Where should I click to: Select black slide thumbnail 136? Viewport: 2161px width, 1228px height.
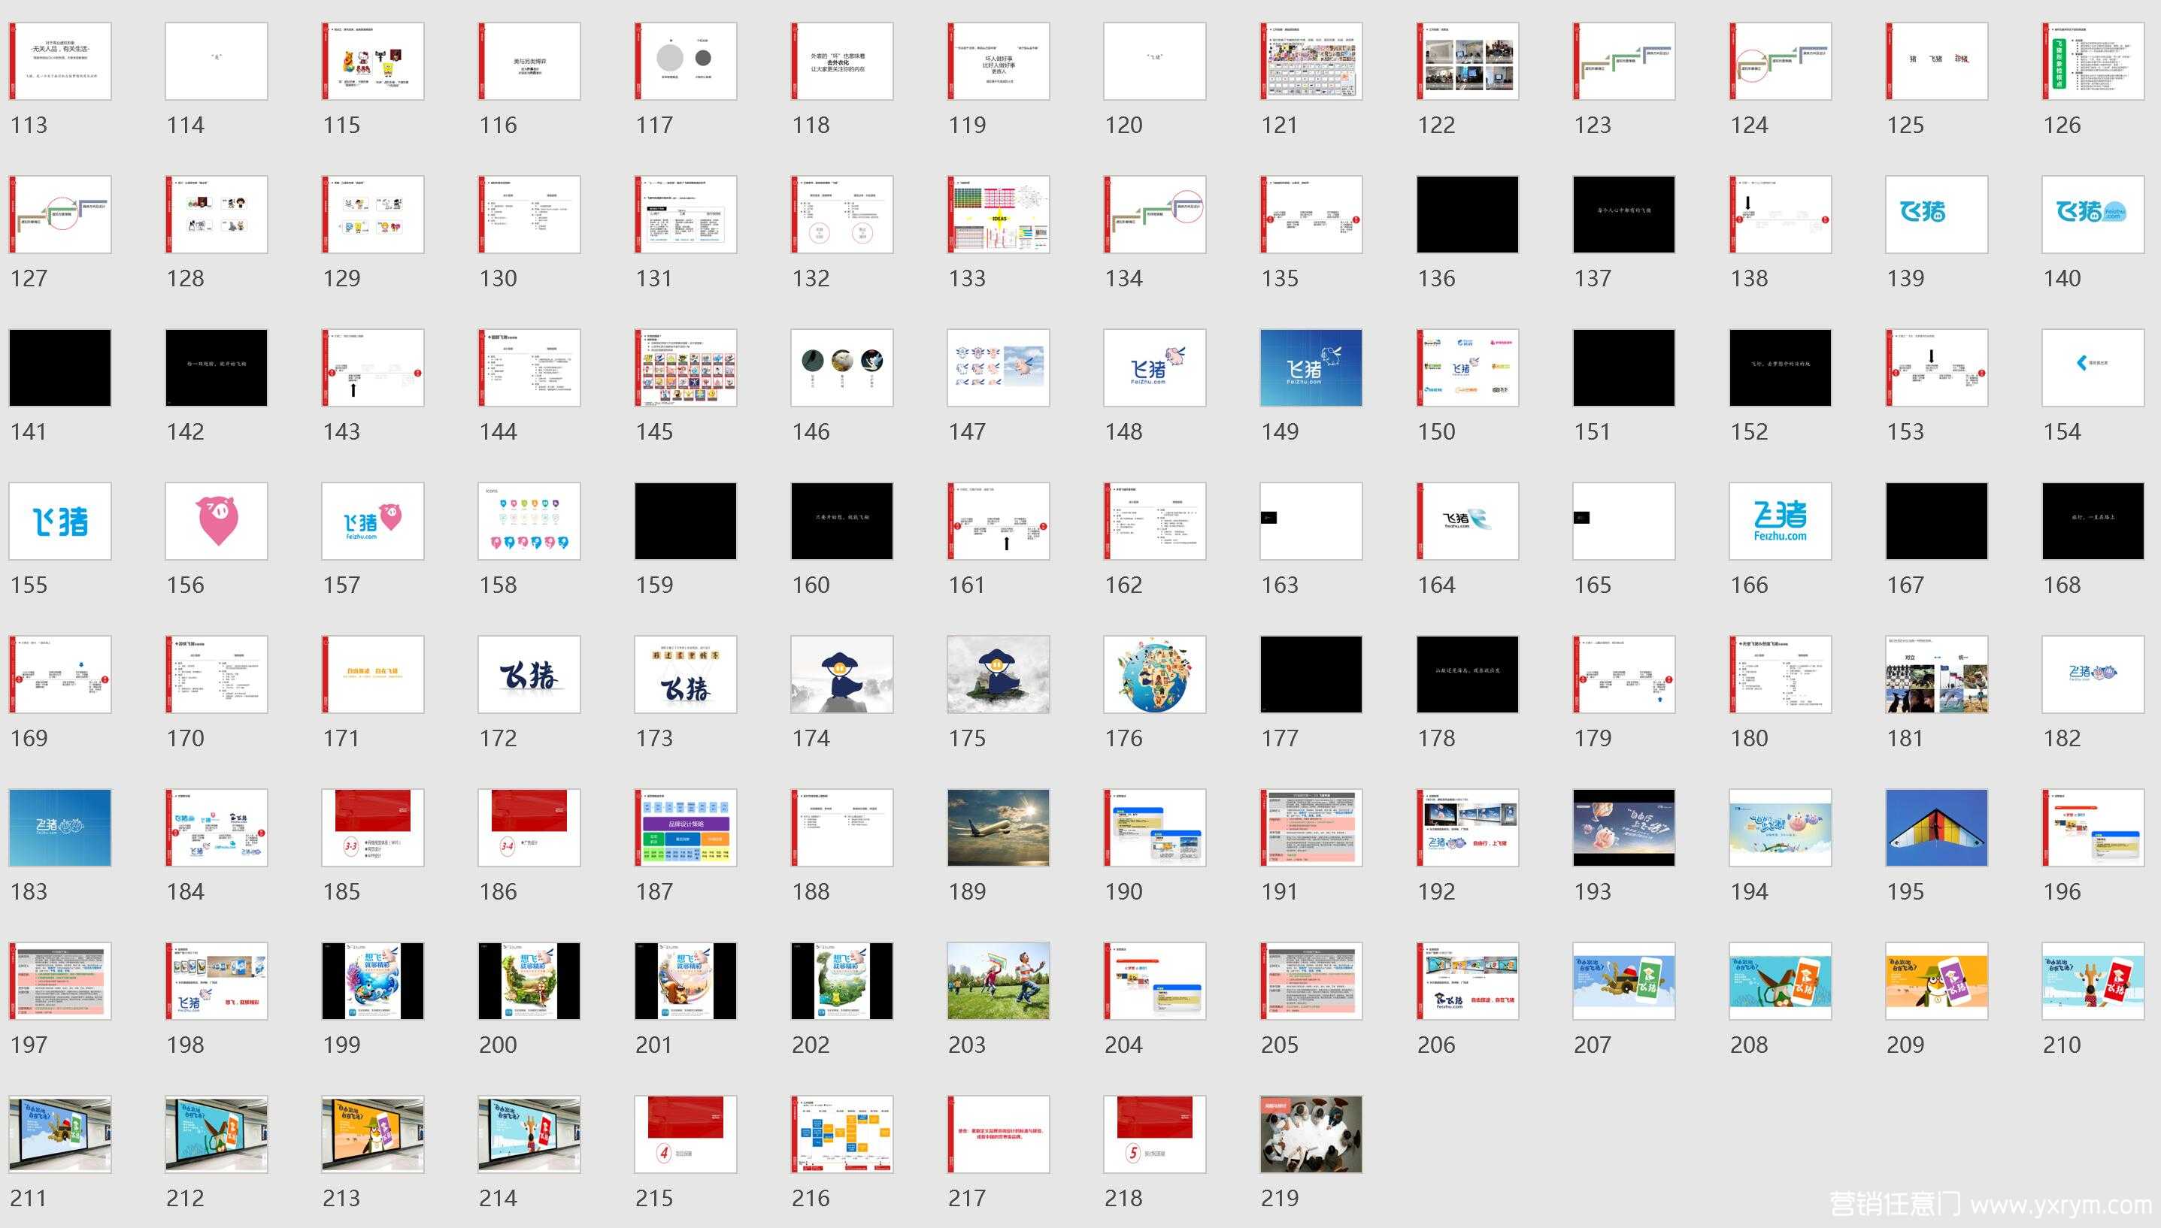(1468, 214)
